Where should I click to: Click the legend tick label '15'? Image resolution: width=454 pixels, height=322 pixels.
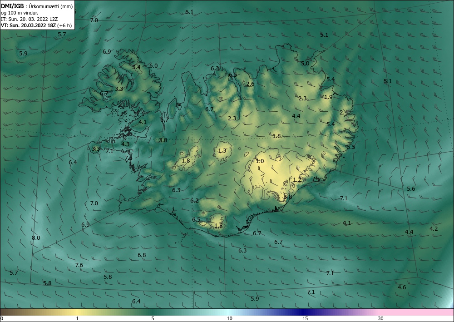tap(305, 318)
